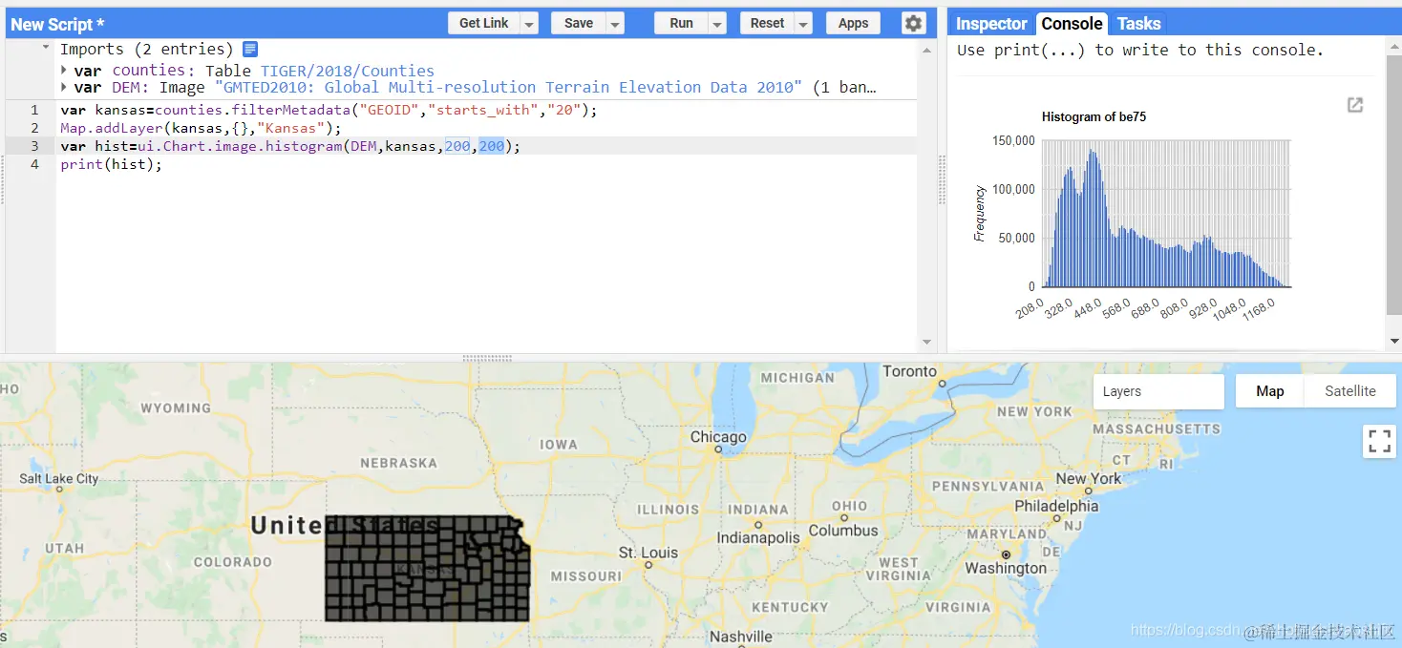Open the Get Link dropdown arrow
The image size is (1402, 648).
[x=529, y=24]
